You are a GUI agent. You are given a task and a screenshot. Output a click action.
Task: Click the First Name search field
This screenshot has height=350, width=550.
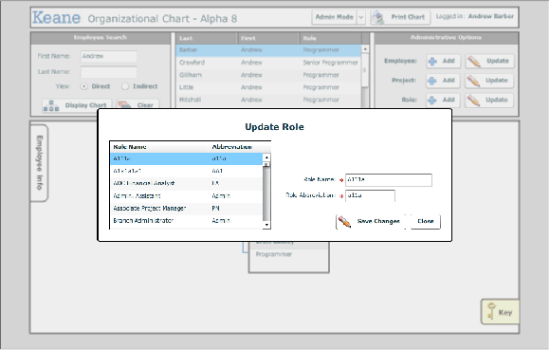[109, 57]
